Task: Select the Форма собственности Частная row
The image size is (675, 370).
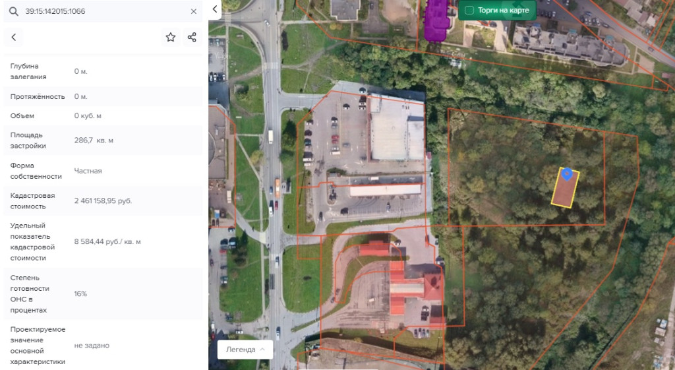Action: tap(103, 171)
